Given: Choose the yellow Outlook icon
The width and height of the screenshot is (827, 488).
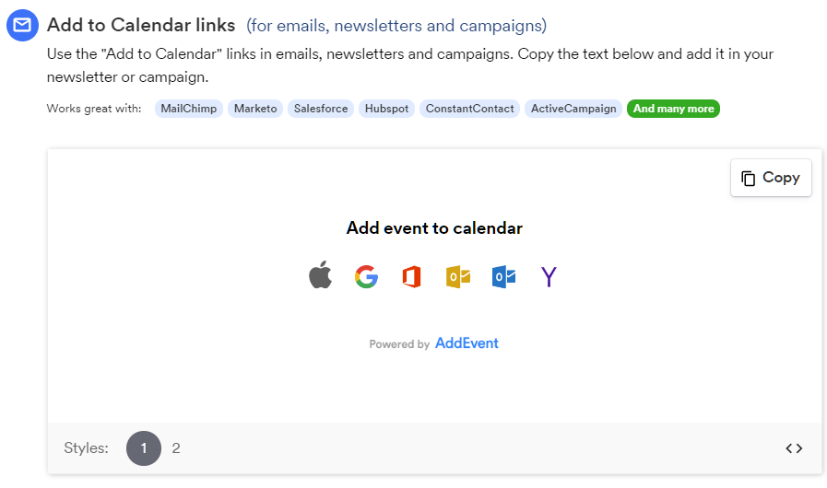Looking at the screenshot, I should 458,276.
